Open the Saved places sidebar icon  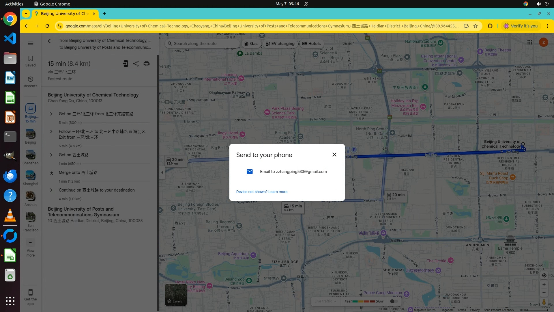[x=30, y=61]
